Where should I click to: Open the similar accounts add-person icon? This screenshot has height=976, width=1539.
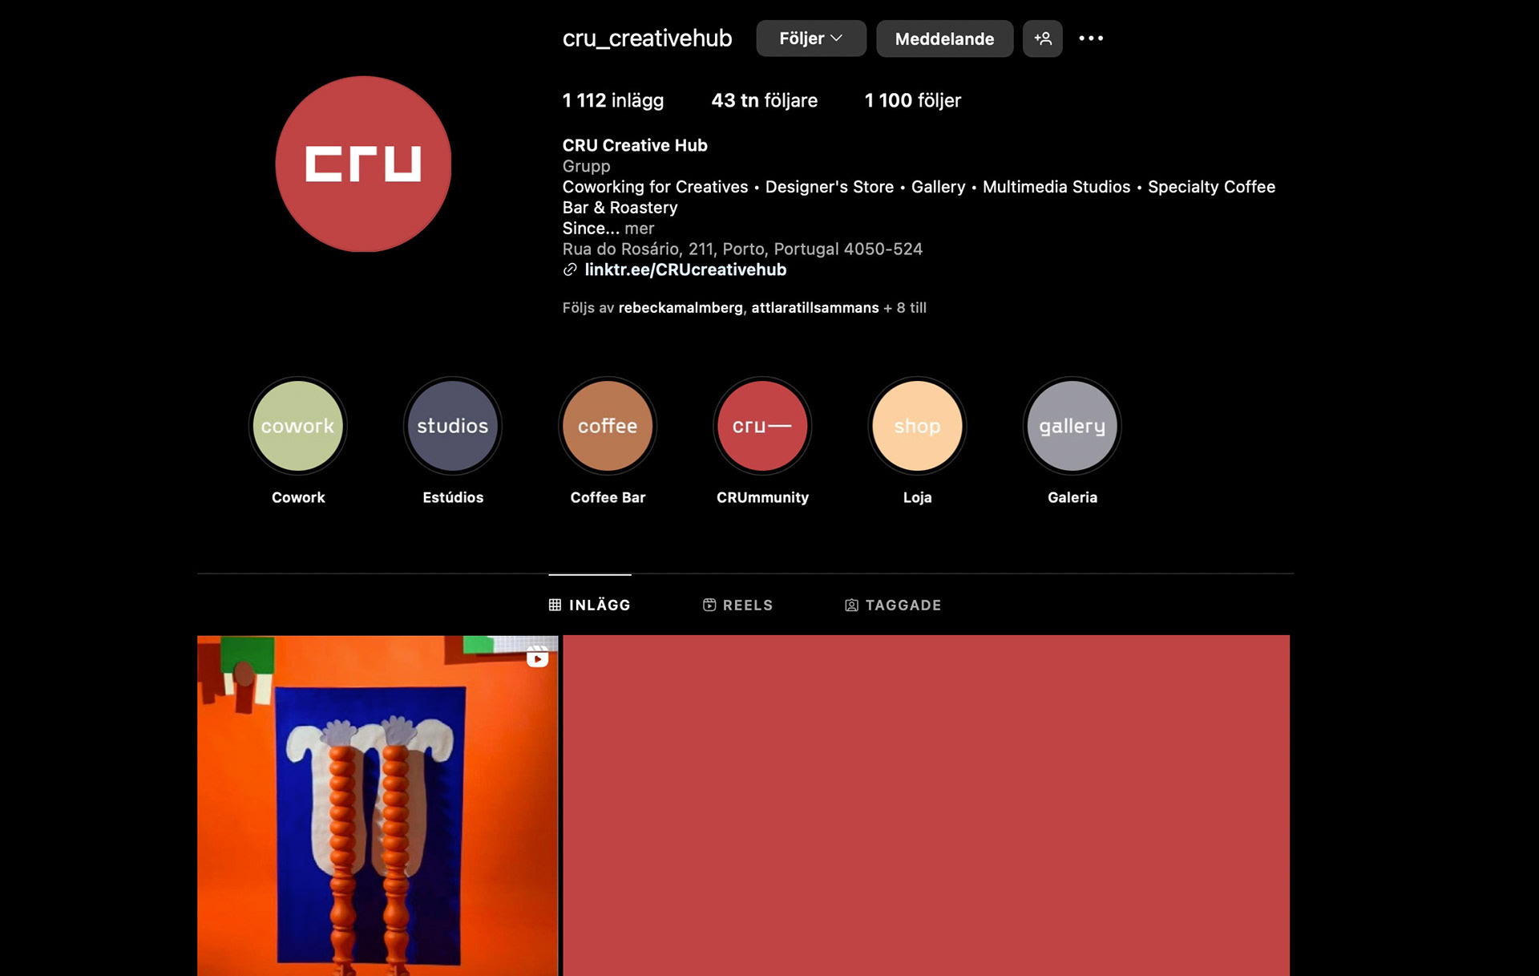click(1042, 38)
